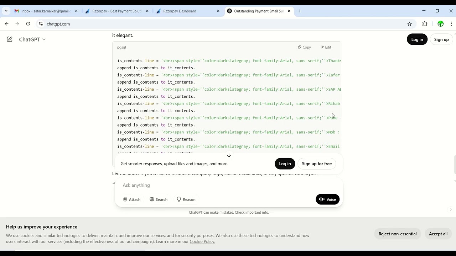
Task: Reload the chatgpt.com page
Action: pyautogui.click(x=28, y=24)
